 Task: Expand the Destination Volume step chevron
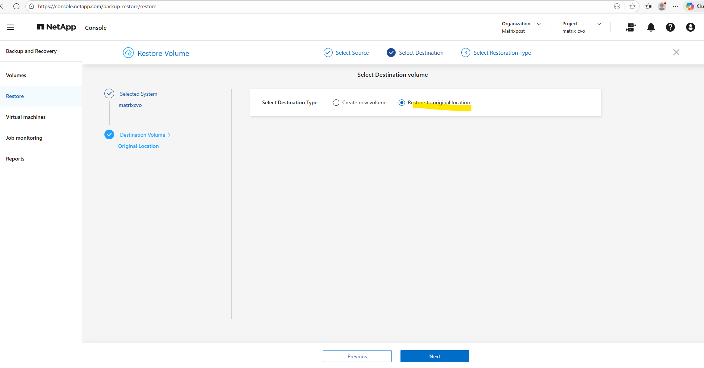point(169,135)
